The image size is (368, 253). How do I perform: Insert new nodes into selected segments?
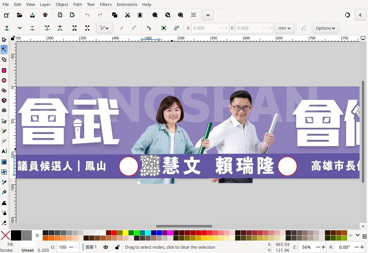pyautogui.click(x=7, y=28)
